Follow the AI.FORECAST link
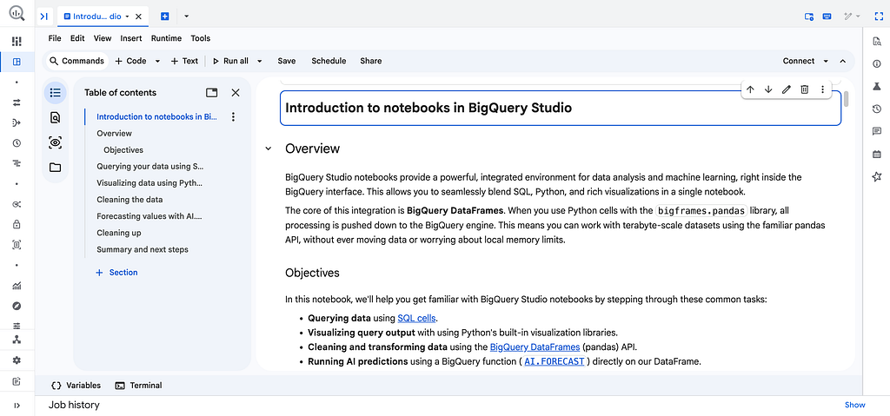This screenshot has height=416, width=890. point(554,361)
